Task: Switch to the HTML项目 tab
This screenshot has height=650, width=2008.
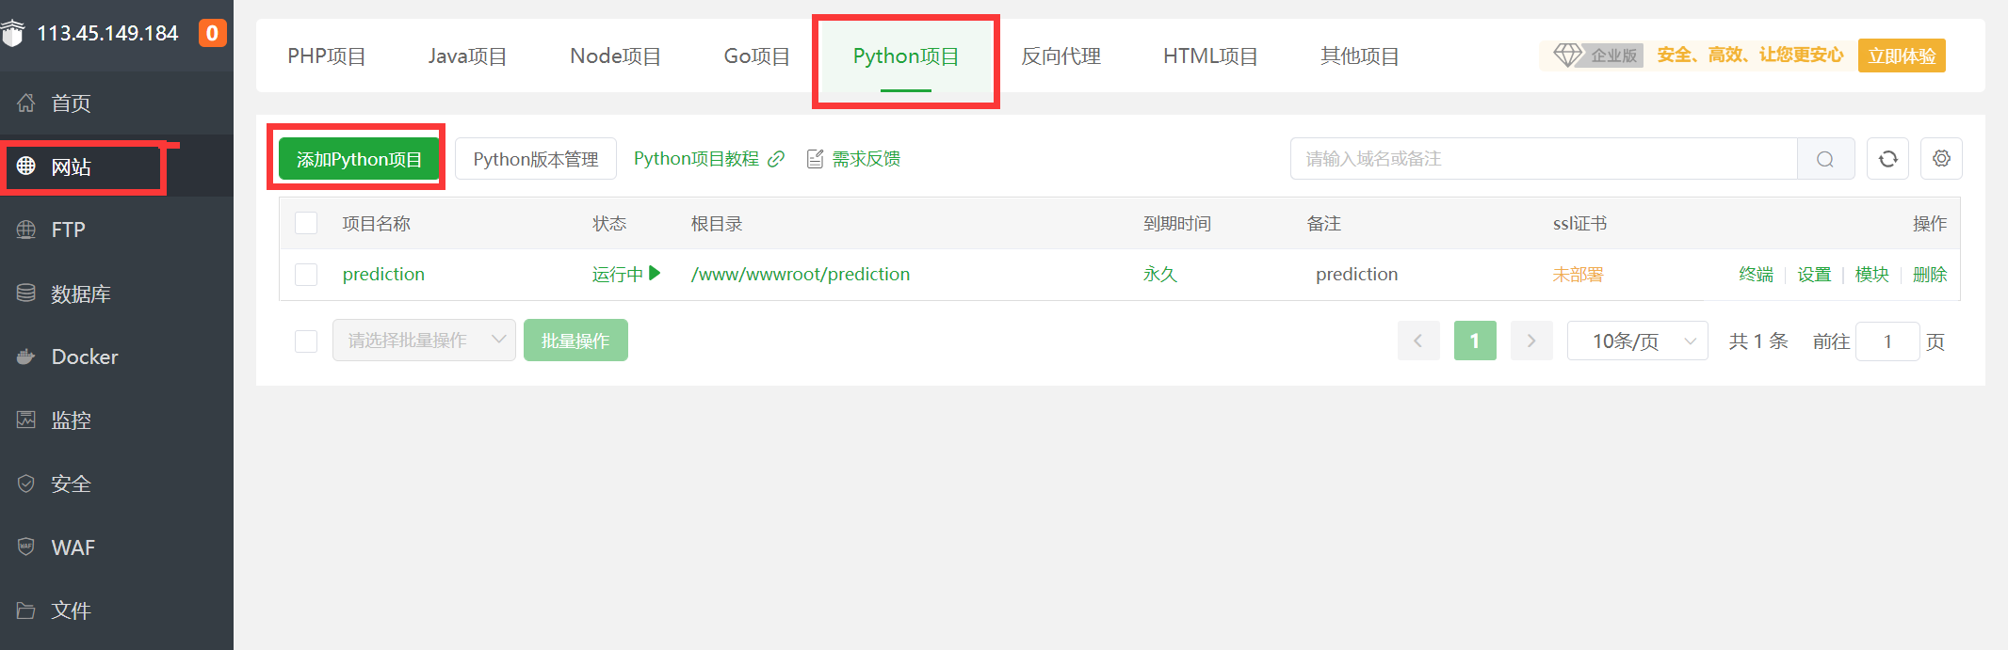Action: (x=1210, y=56)
